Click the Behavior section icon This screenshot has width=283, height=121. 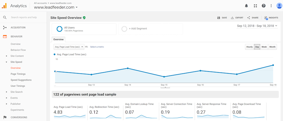click(x=5, y=37)
